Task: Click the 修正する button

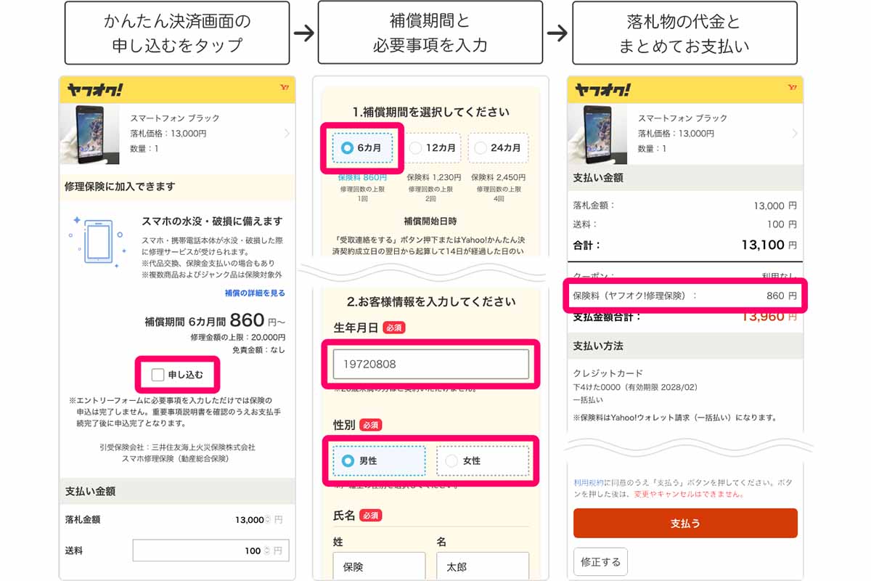Action: 600,561
